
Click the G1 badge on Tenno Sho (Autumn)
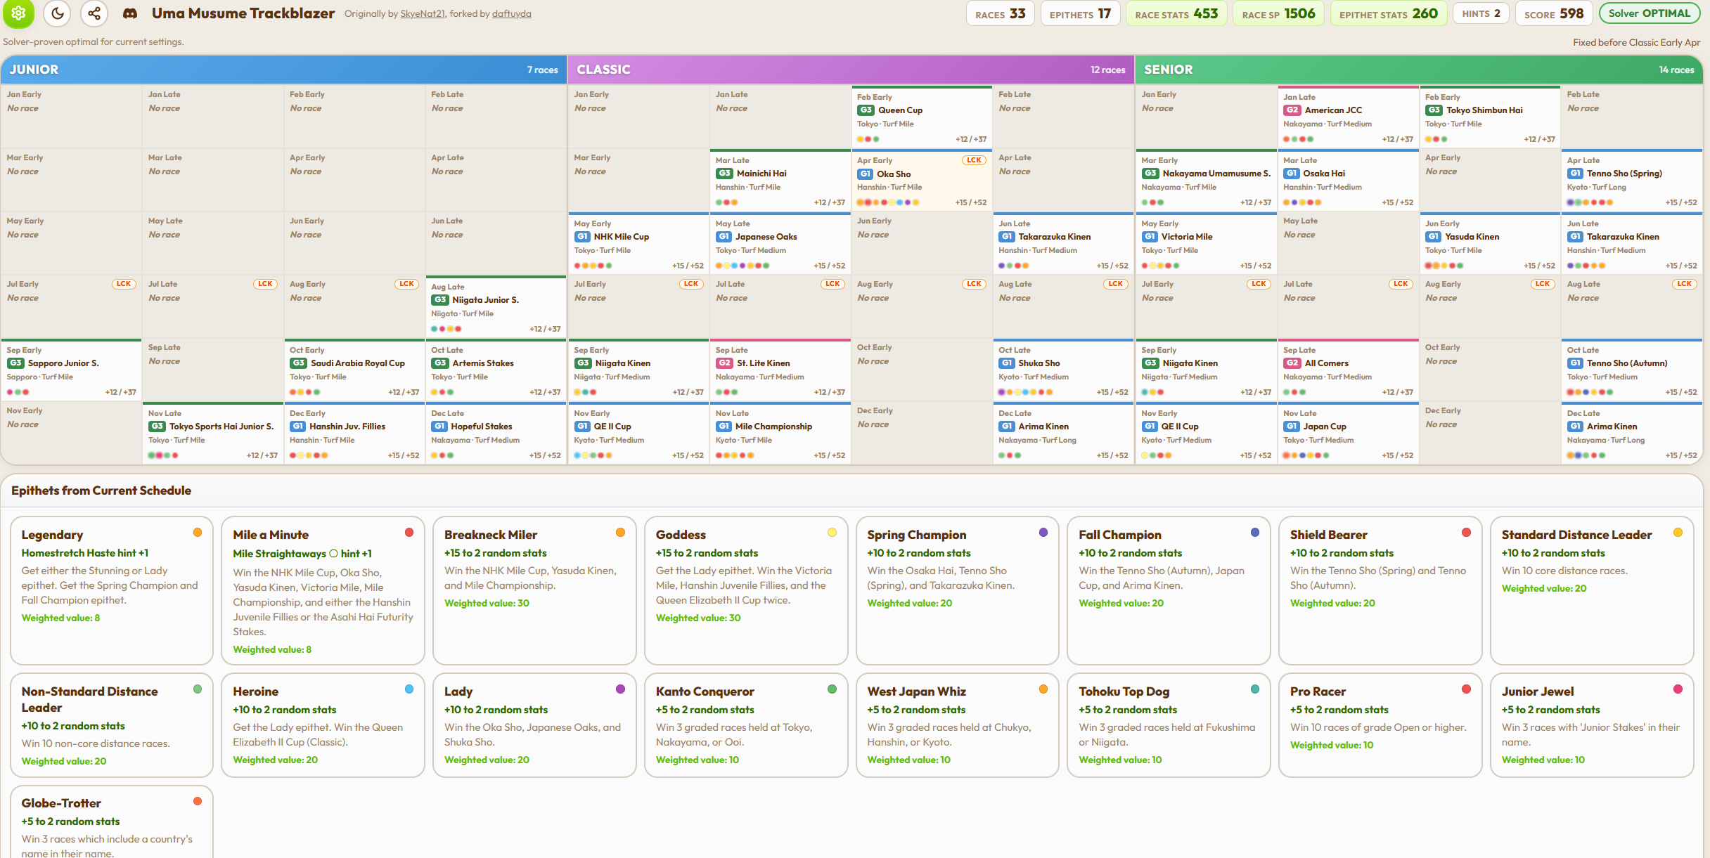1574,363
